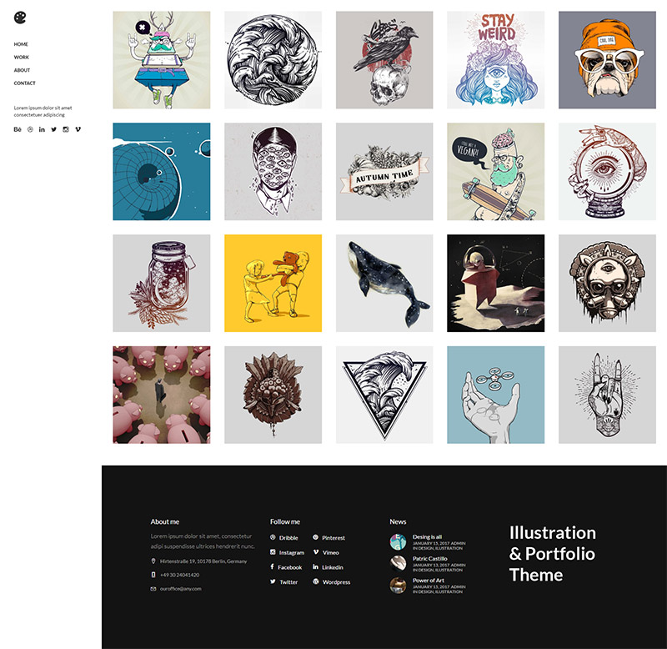Open the Stay Weird illustration thumbnail
This screenshot has width=667, height=649.
coord(495,60)
